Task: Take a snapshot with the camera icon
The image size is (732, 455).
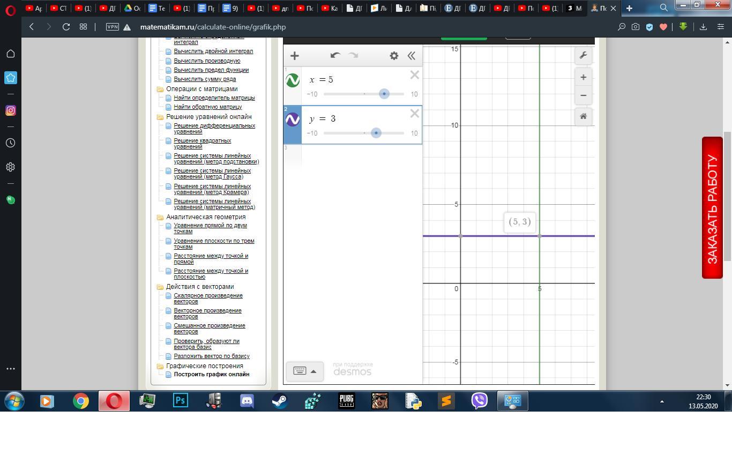Action: click(x=636, y=27)
